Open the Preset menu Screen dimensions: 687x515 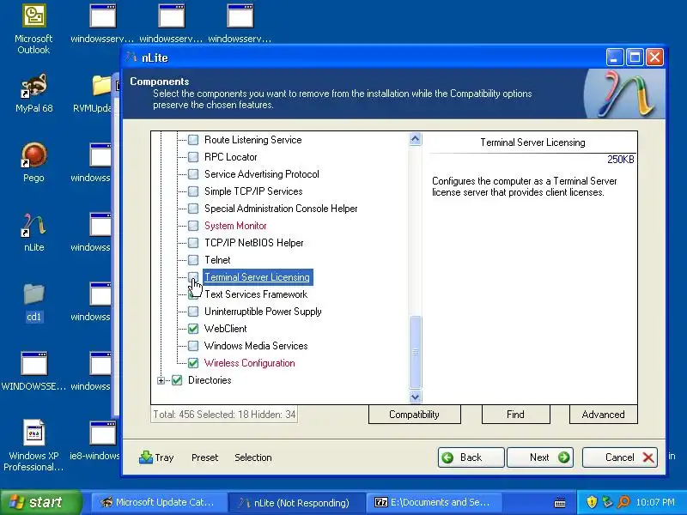(204, 457)
